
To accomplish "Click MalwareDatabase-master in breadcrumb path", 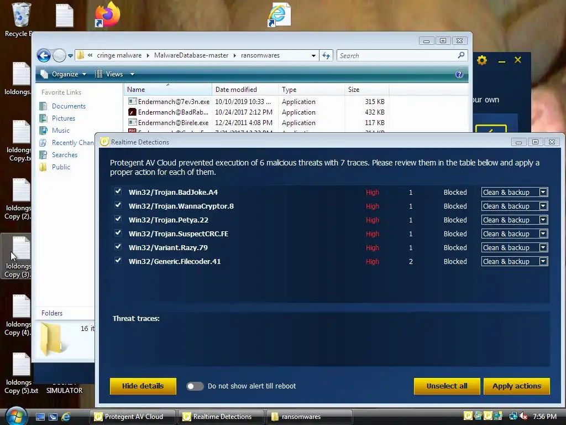I will 191,55.
